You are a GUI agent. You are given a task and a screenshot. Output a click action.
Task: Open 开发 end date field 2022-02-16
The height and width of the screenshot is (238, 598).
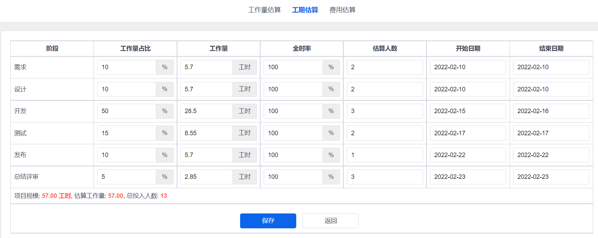pos(551,111)
